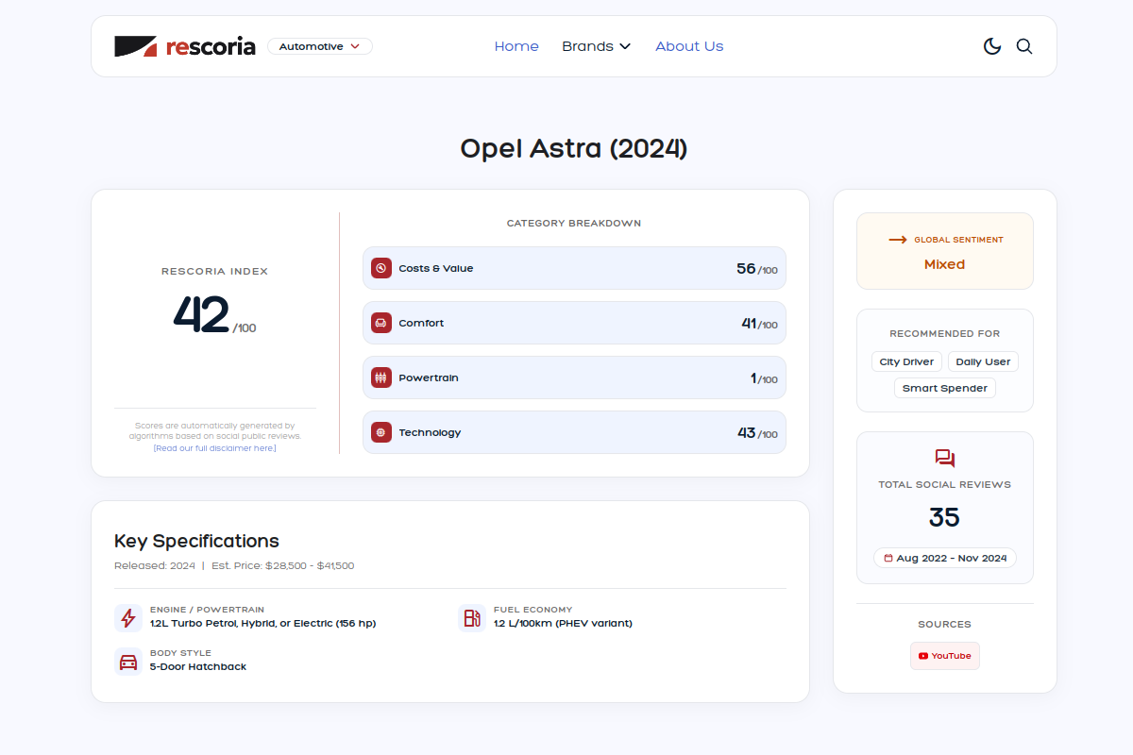Click the Category Breakdown heading
The image size is (1133, 755).
coord(574,224)
